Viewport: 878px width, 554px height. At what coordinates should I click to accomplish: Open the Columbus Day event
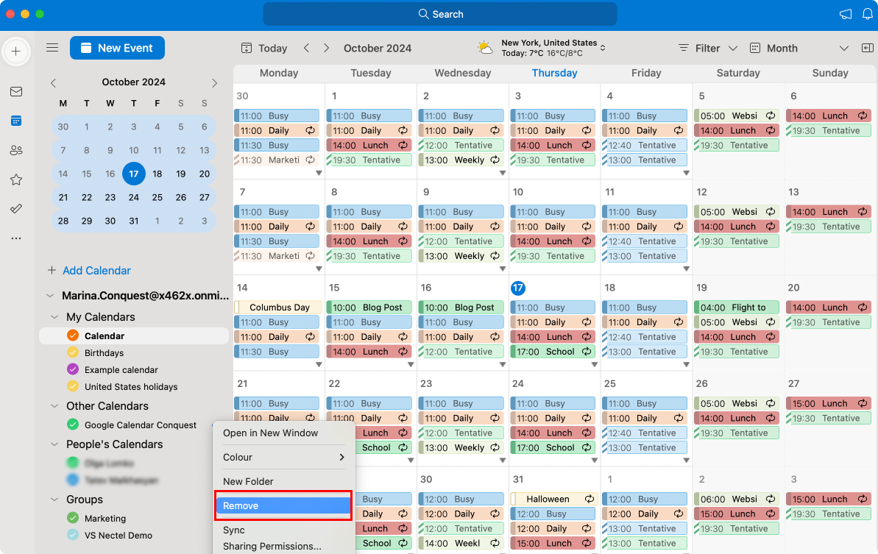coord(277,308)
